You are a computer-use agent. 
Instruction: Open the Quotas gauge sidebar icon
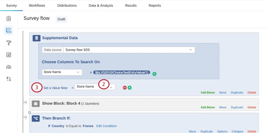8,67
